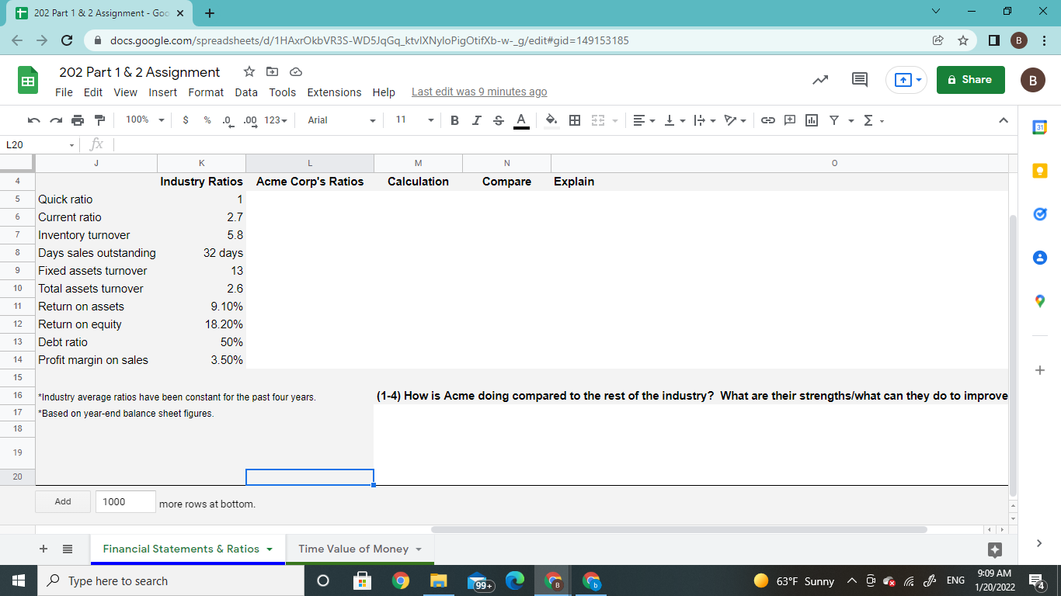Open the last edit version history link
The width and height of the screenshot is (1061, 596).
point(479,92)
